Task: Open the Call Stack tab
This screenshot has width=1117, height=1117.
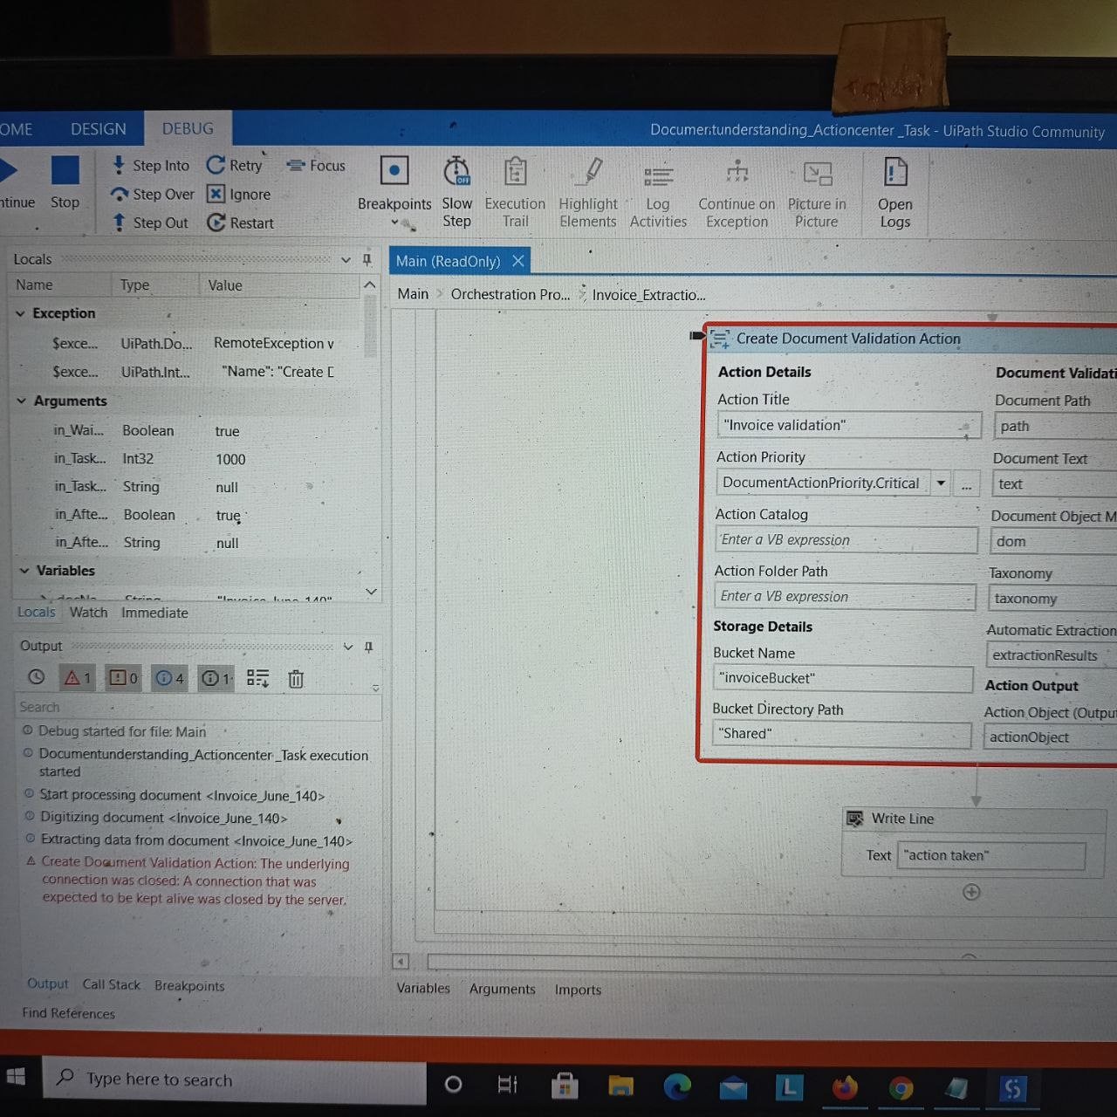Action: pyautogui.click(x=111, y=984)
